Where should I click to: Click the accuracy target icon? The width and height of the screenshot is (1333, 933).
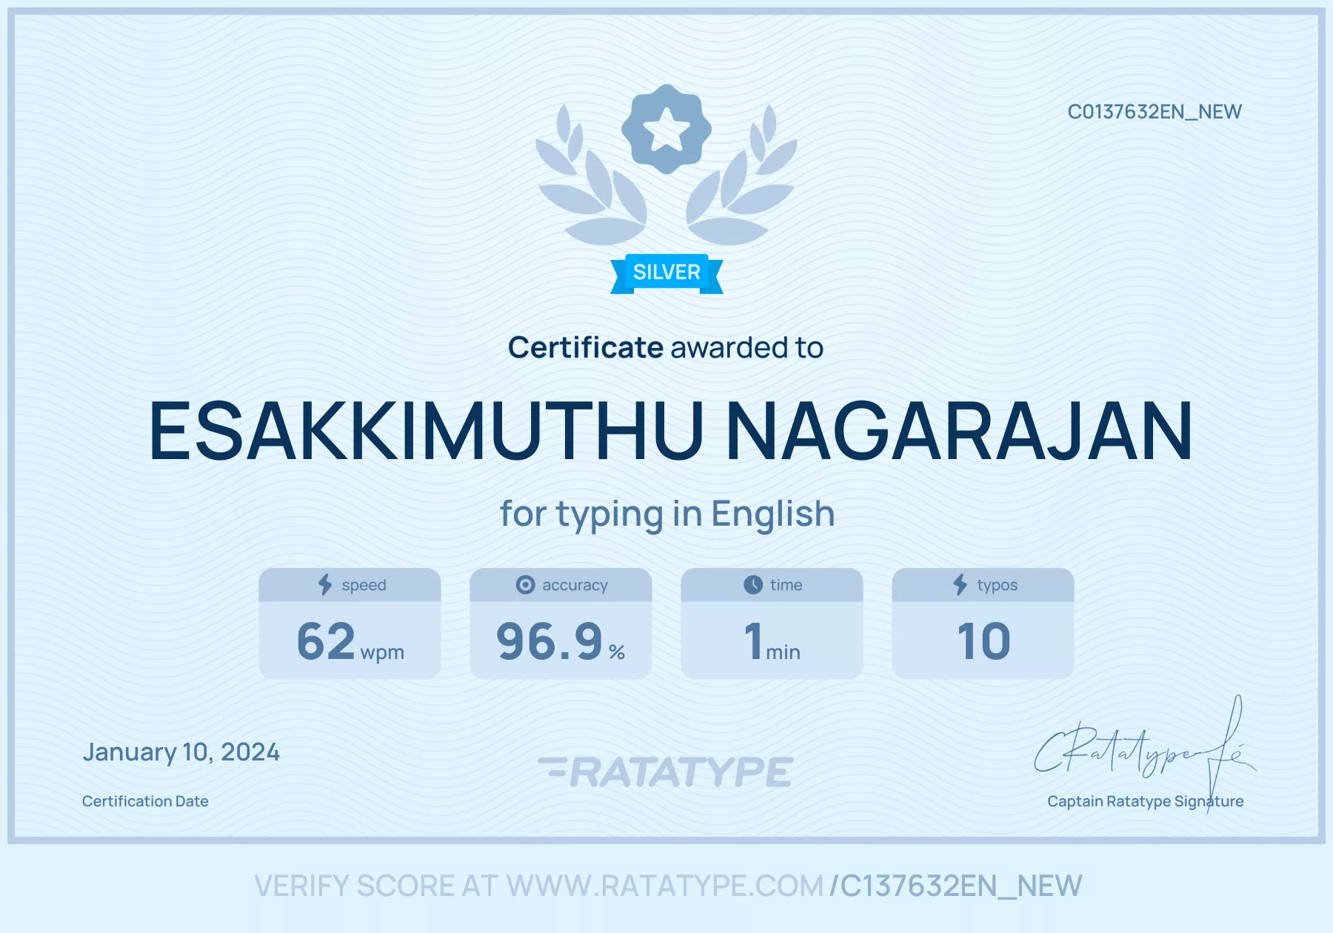point(525,585)
